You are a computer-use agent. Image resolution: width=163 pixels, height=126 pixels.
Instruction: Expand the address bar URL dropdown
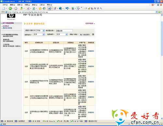click(x=156, y=12)
